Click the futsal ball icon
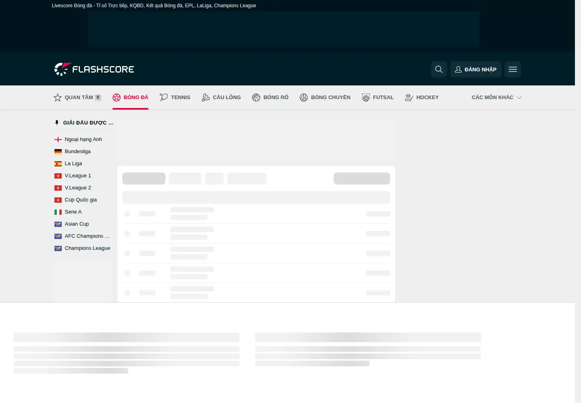This screenshot has width=581, height=403. (366, 98)
